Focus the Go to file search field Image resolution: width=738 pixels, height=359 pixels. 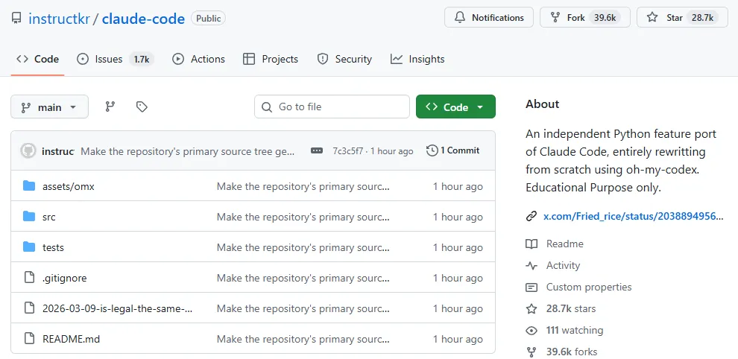coord(332,107)
